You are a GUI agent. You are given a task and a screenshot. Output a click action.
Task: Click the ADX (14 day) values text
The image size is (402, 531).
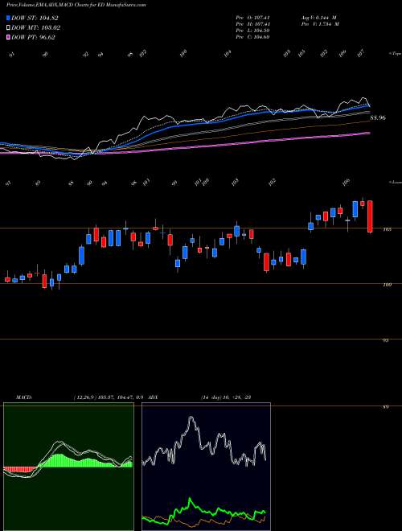(225, 397)
